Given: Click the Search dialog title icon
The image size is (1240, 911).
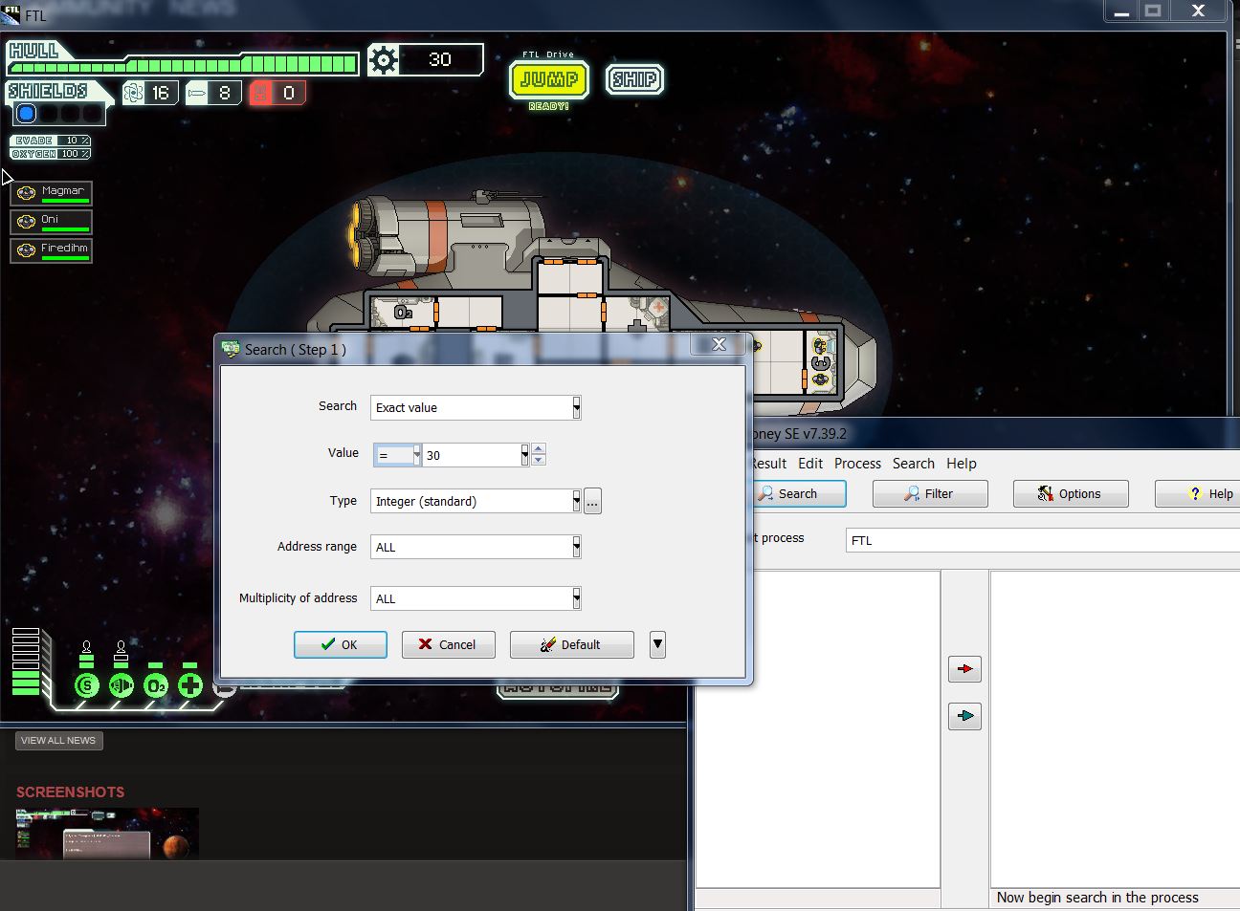Looking at the screenshot, I should pyautogui.click(x=231, y=349).
